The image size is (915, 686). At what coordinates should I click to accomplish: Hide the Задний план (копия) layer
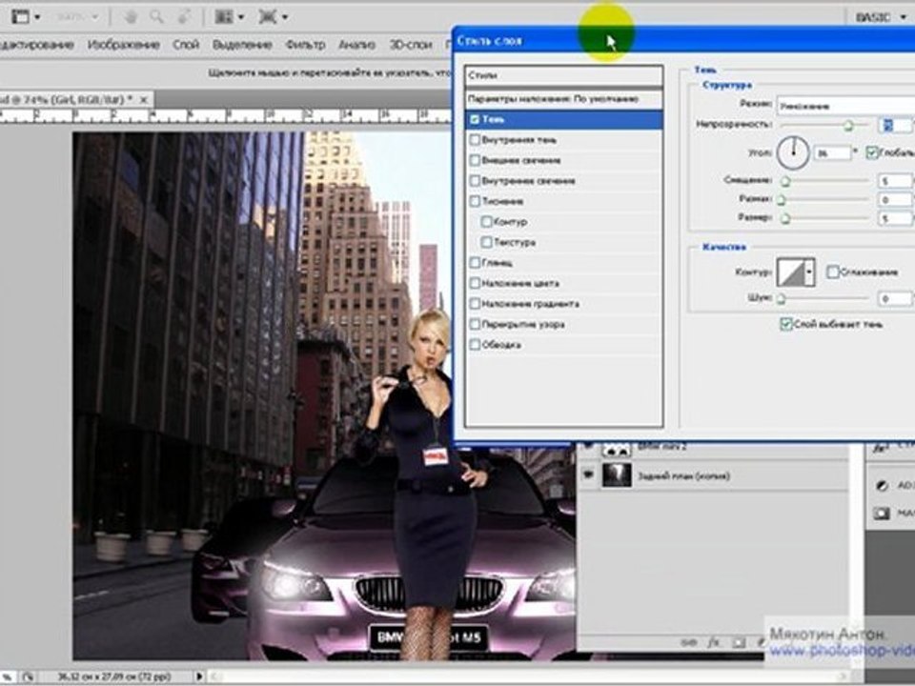tap(588, 475)
